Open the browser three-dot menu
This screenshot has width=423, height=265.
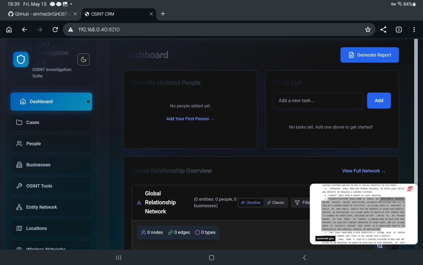point(414,30)
